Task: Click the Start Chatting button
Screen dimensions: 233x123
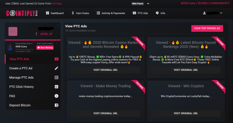Action: tap(45, 48)
